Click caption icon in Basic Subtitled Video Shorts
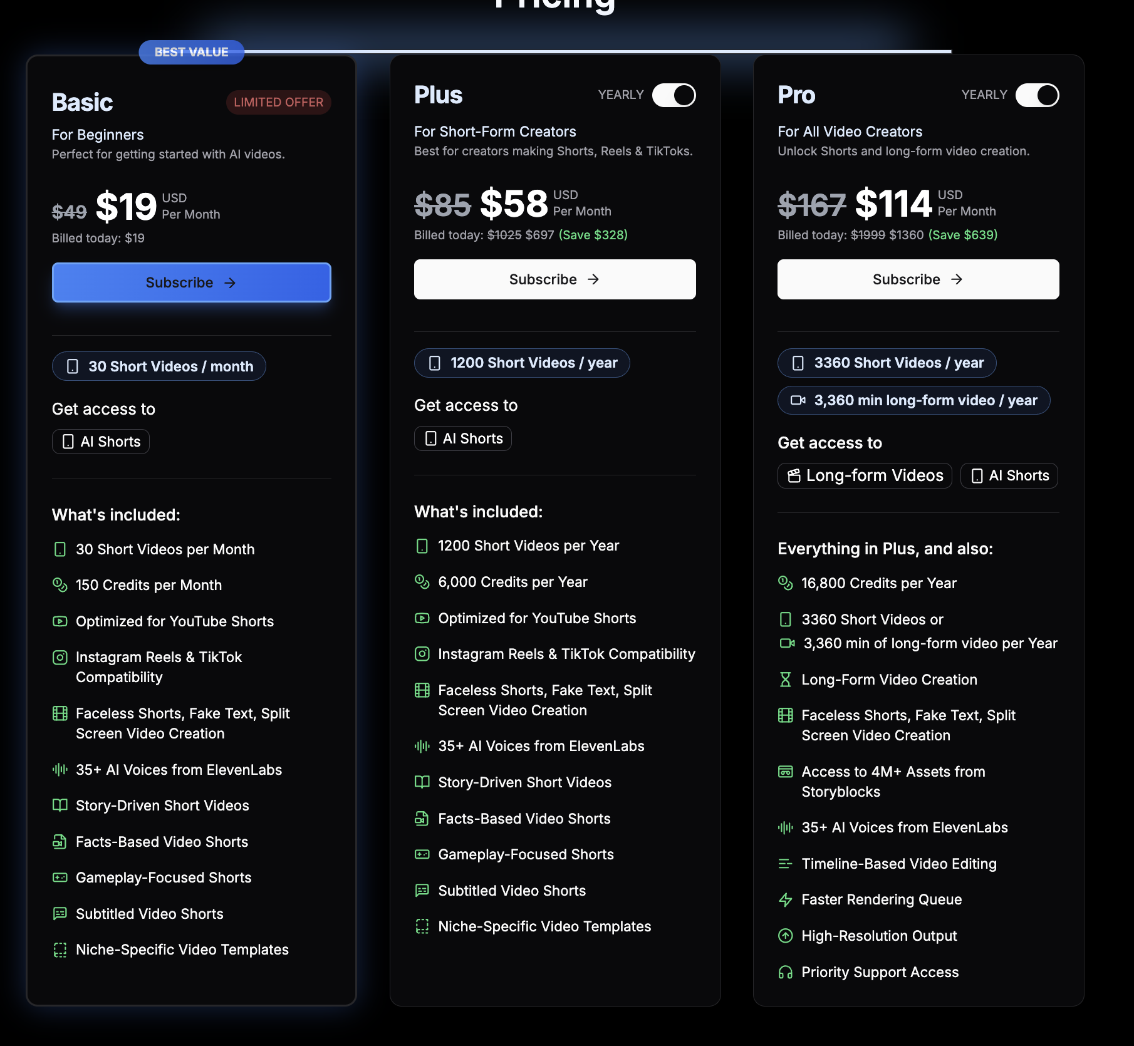The image size is (1134, 1046). click(x=60, y=914)
